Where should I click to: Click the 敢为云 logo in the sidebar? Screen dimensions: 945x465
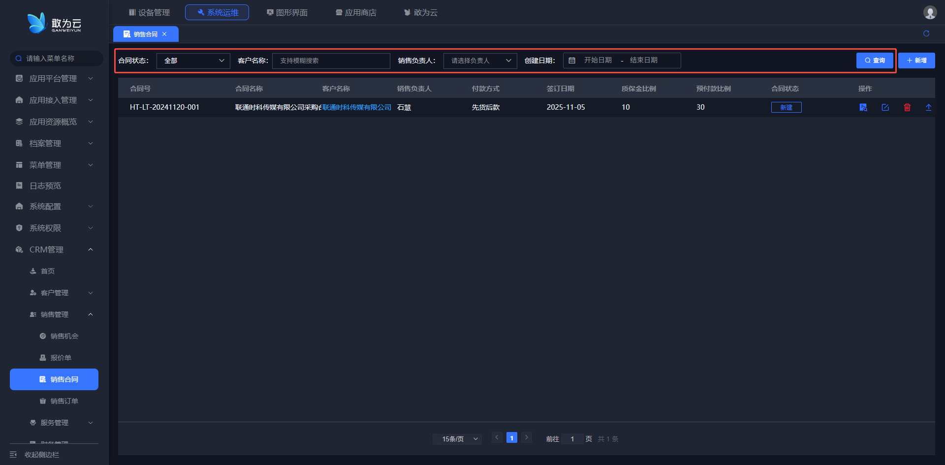pos(54,23)
